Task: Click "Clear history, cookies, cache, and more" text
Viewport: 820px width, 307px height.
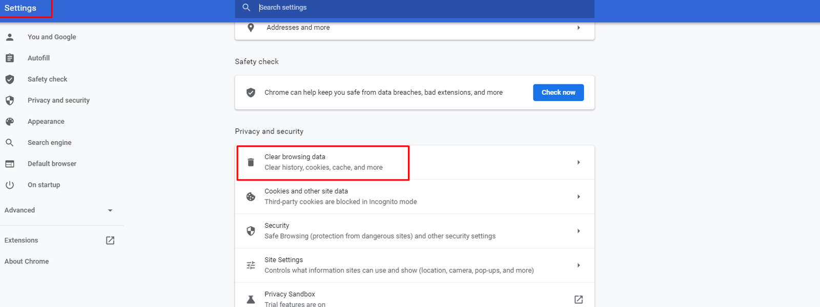Action: [323, 167]
